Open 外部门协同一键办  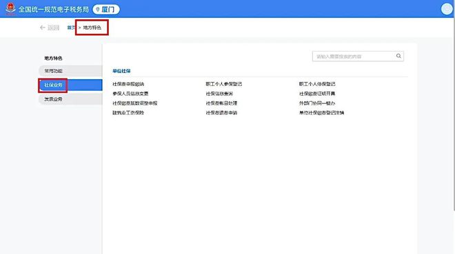coord(317,103)
